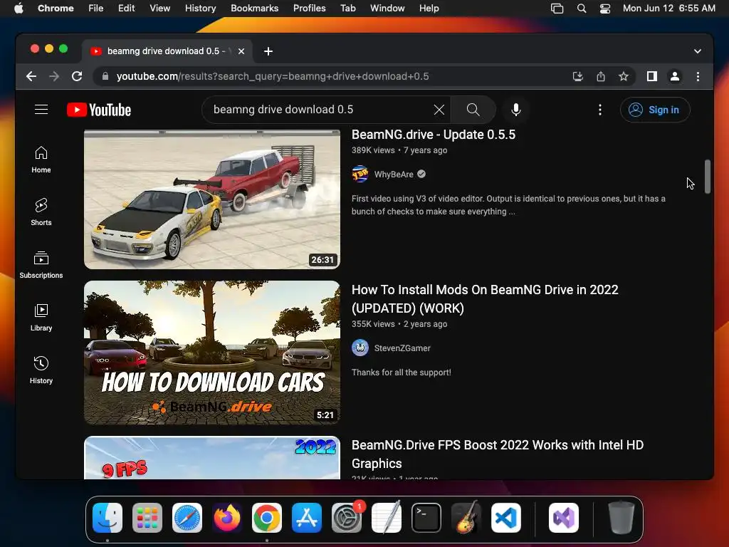Open How To Install Mods On BeamNG title
The image size is (729, 547).
485,298
